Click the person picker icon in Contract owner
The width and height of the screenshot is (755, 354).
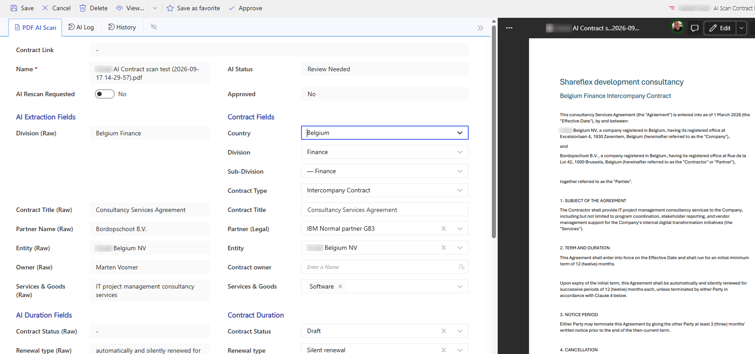[x=461, y=267]
